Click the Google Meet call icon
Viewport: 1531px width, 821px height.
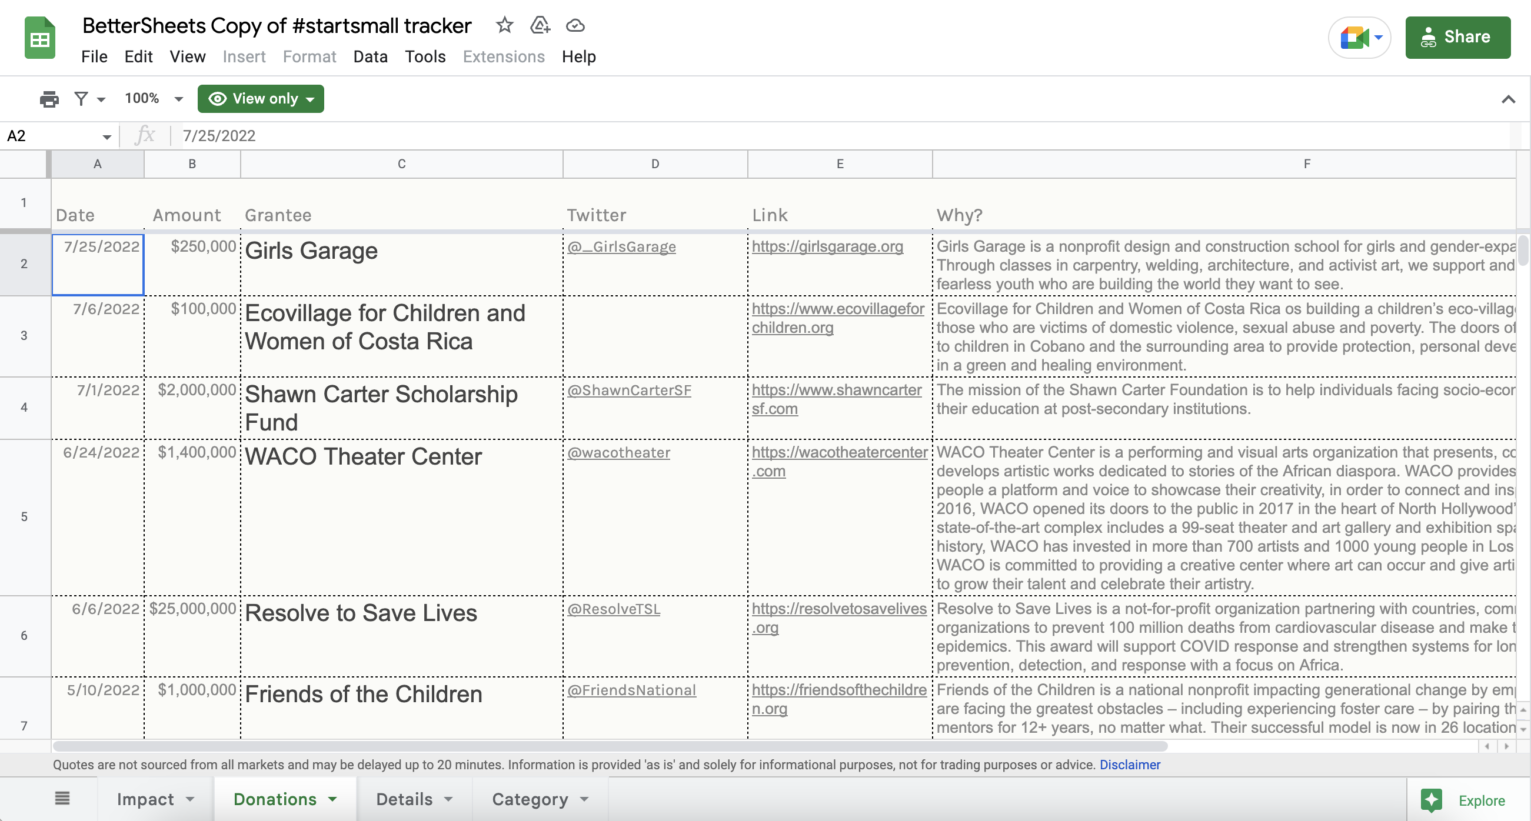click(x=1354, y=38)
